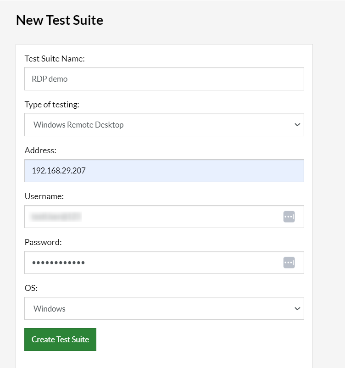Click the Address field with 192.168.29.207
The height and width of the screenshot is (368, 345).
[164, 171]
